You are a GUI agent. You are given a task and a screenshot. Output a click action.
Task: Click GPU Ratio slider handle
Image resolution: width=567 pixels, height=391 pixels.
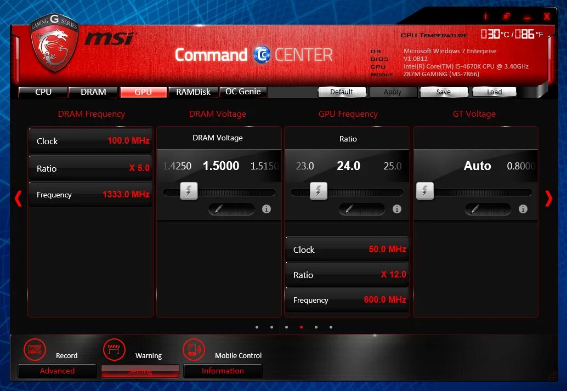319,191
